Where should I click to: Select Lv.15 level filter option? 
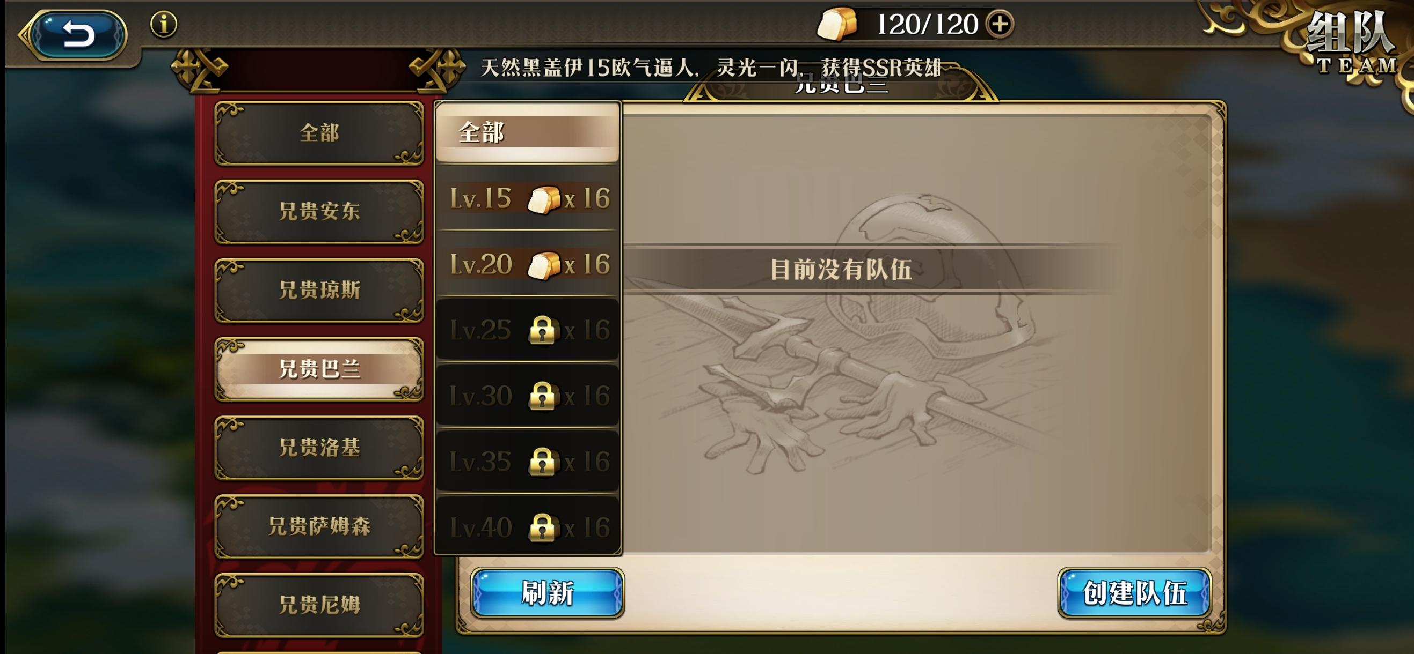(528, 198)
